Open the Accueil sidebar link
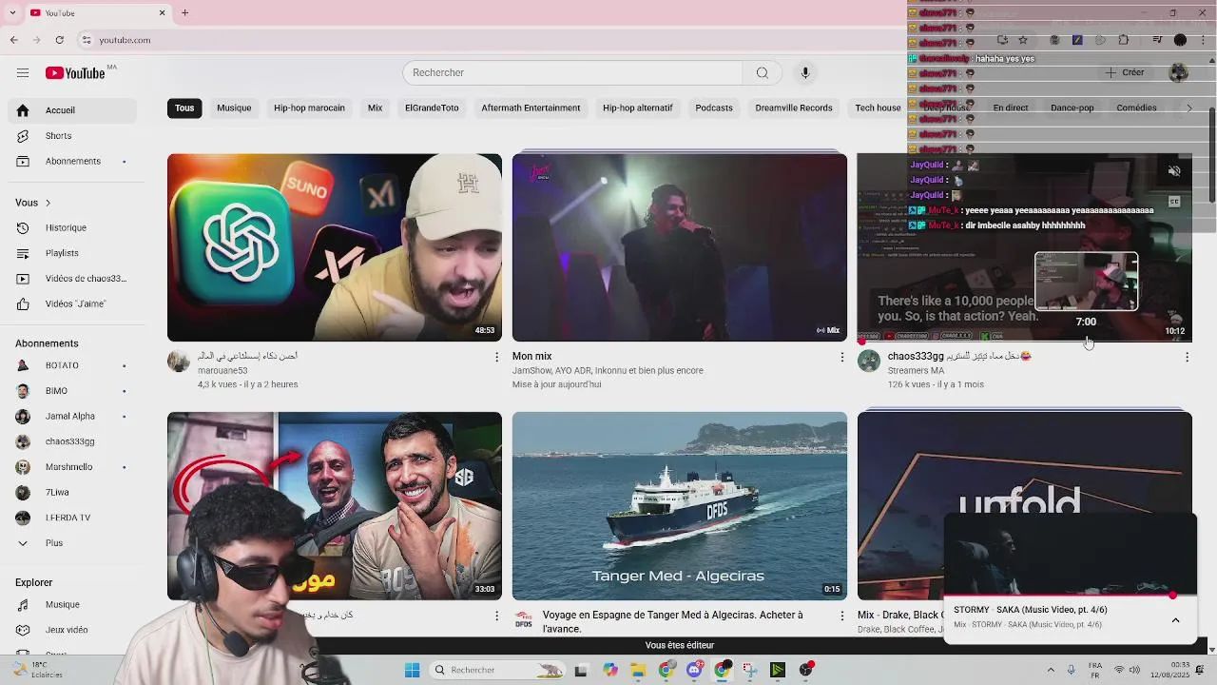Viewport: 1217px width, 685px height. (x=71, y=110)
